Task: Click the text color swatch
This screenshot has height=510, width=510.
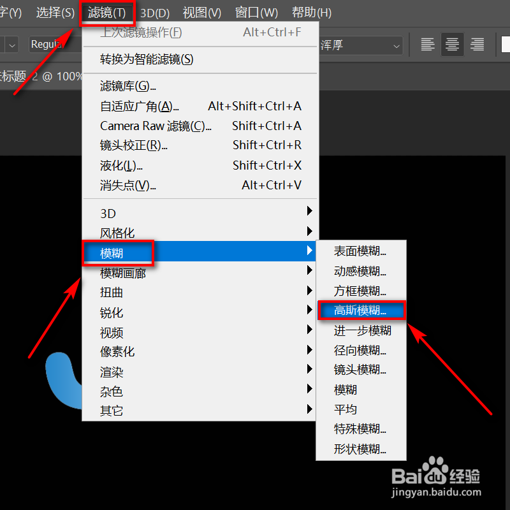Action: pyautogui.click(x=506, y=44)
